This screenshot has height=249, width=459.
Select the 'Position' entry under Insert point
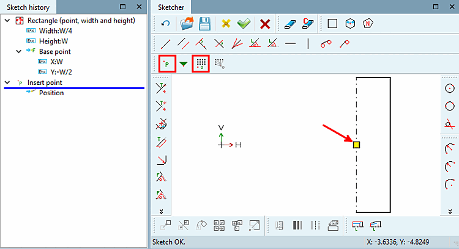[51, 93]
